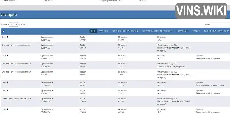Switch to the ГАРАНТИЯ tab

tap(103, 31)
